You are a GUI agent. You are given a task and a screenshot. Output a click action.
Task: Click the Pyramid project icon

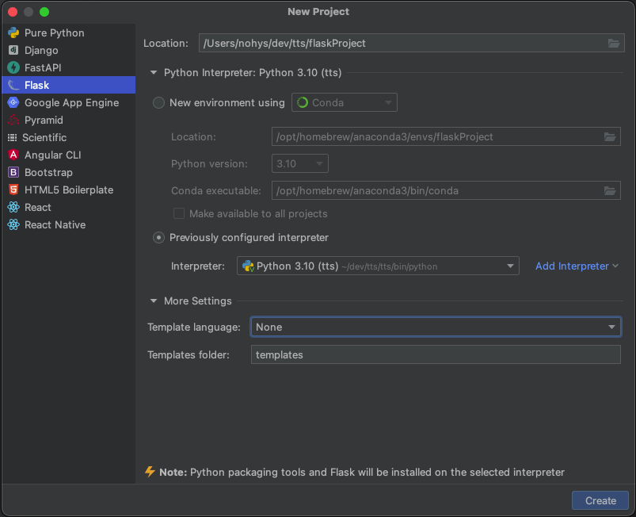13,120
